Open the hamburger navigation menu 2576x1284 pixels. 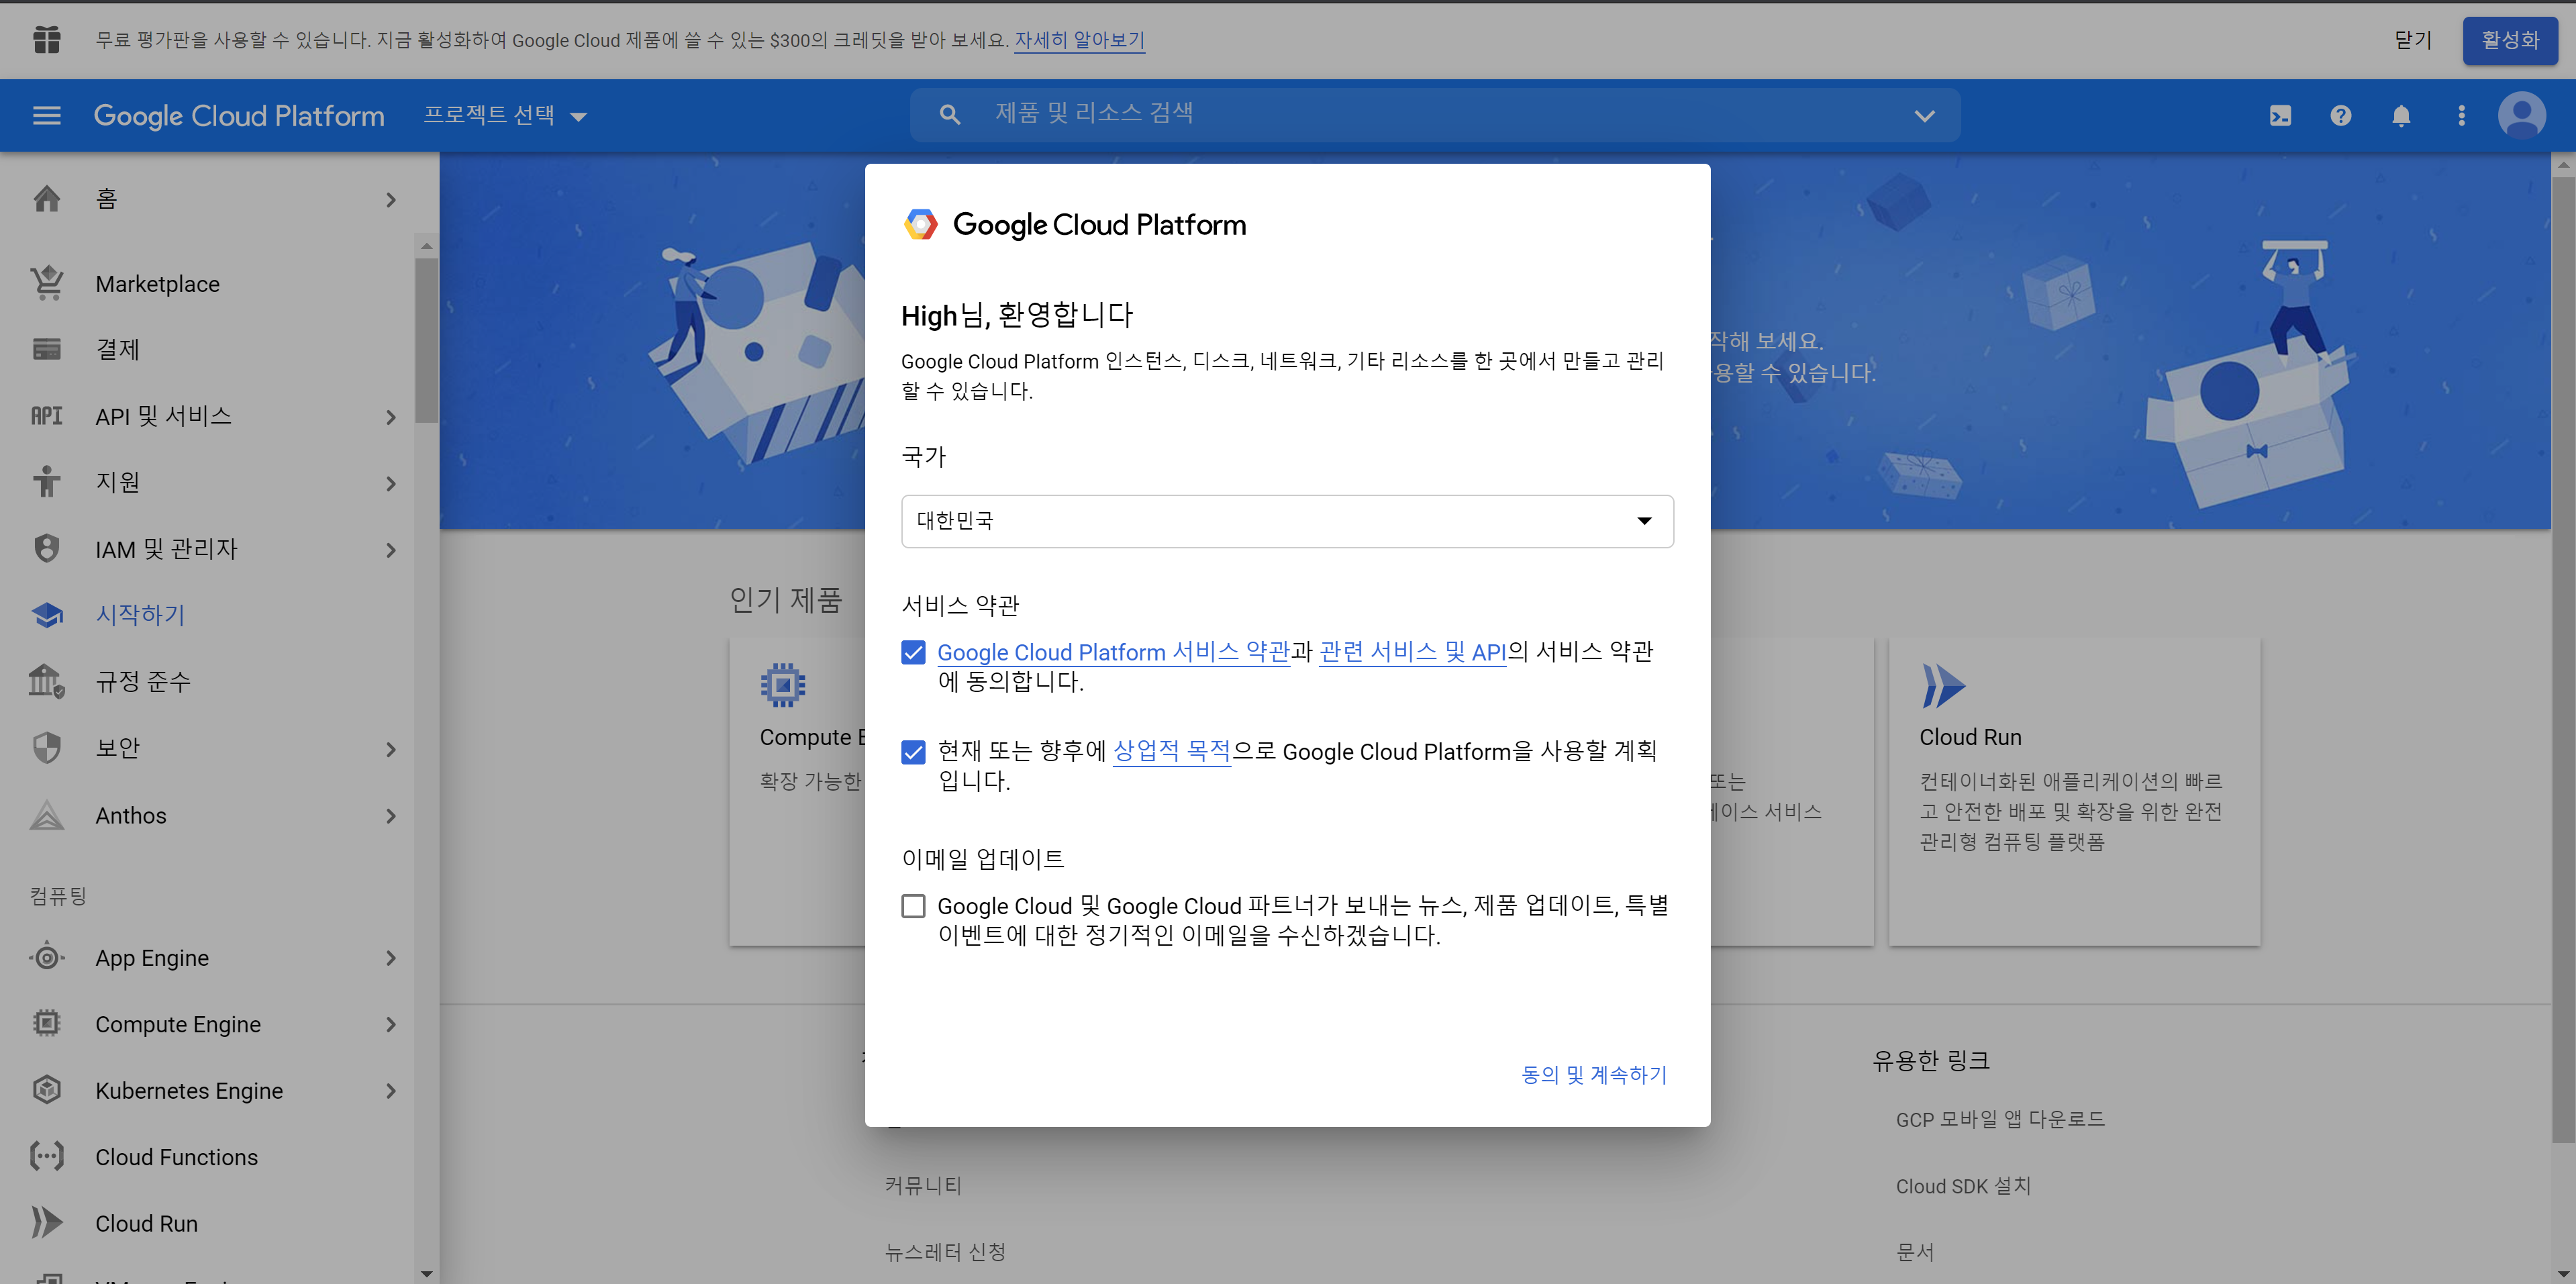[46, 115]
